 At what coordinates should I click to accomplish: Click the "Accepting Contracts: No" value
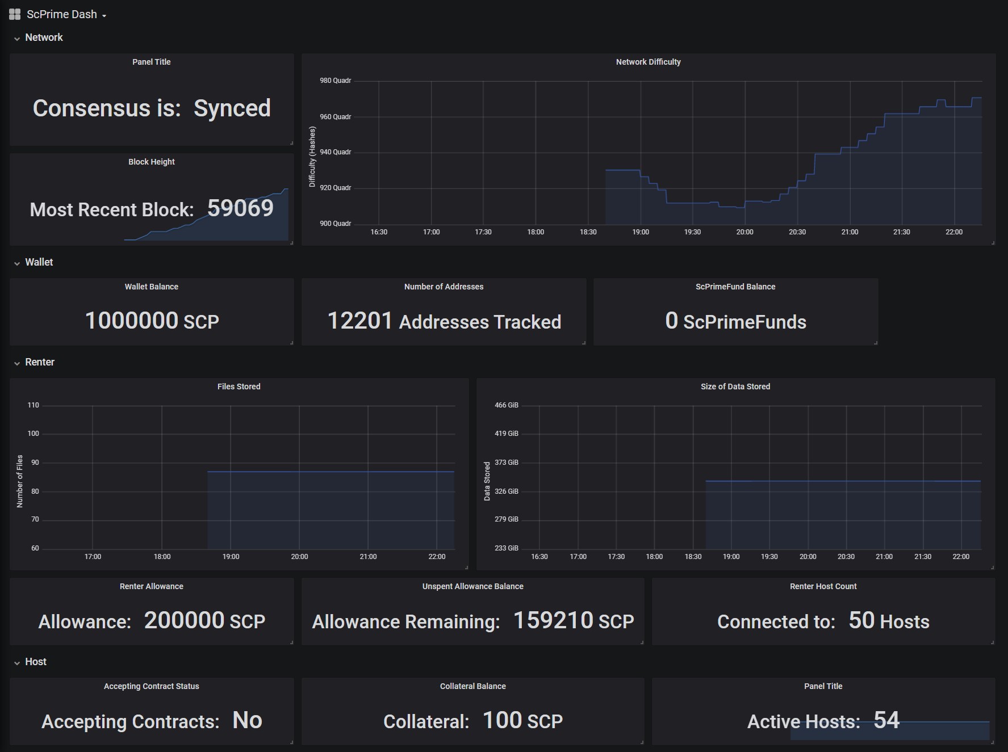tap(152, 720)
